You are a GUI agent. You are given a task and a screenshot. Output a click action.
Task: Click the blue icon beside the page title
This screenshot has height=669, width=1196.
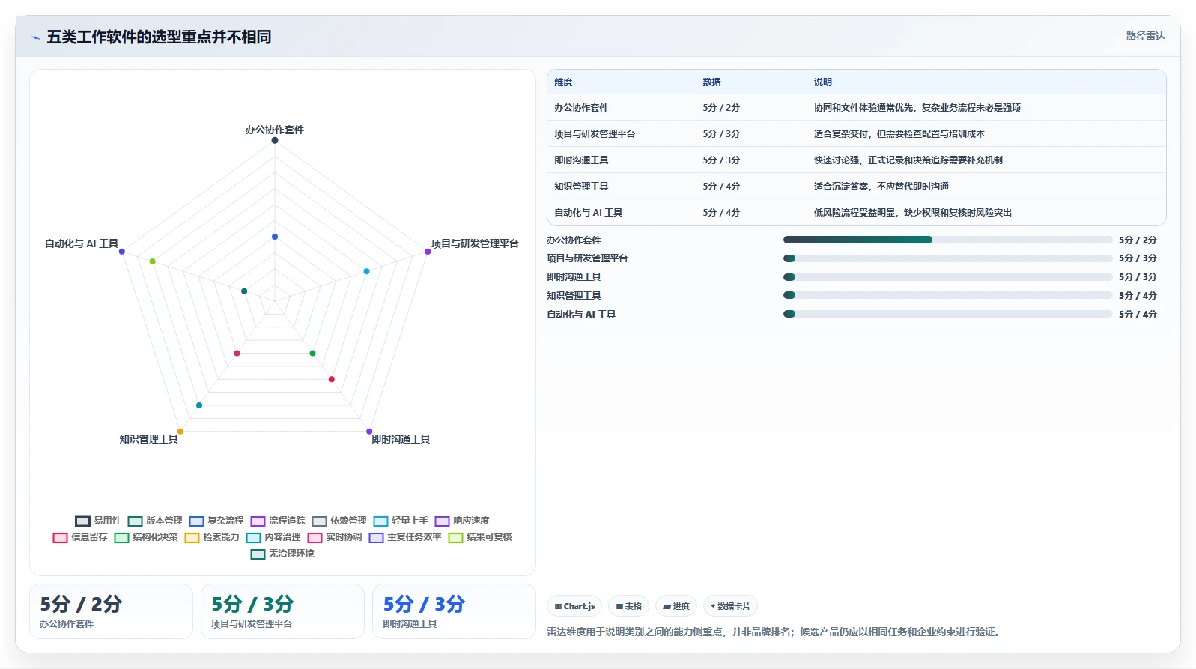[x=35, y=37]
